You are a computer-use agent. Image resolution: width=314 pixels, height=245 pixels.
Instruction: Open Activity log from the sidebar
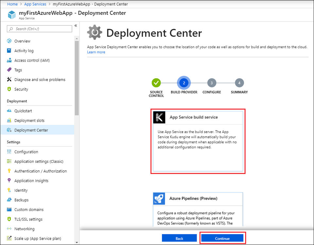tap(24, 50)
